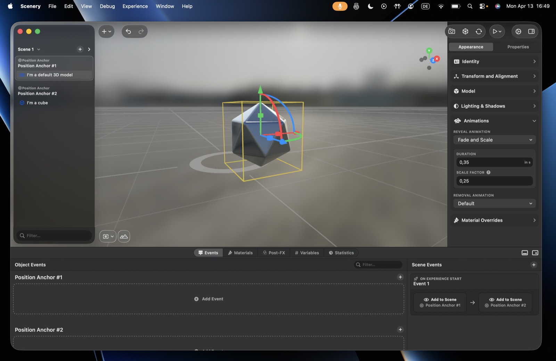The height and width of the screenshot is (361, 556).
Task: Open the camera view mode dropdown in viewport
Action: [108, 236]
